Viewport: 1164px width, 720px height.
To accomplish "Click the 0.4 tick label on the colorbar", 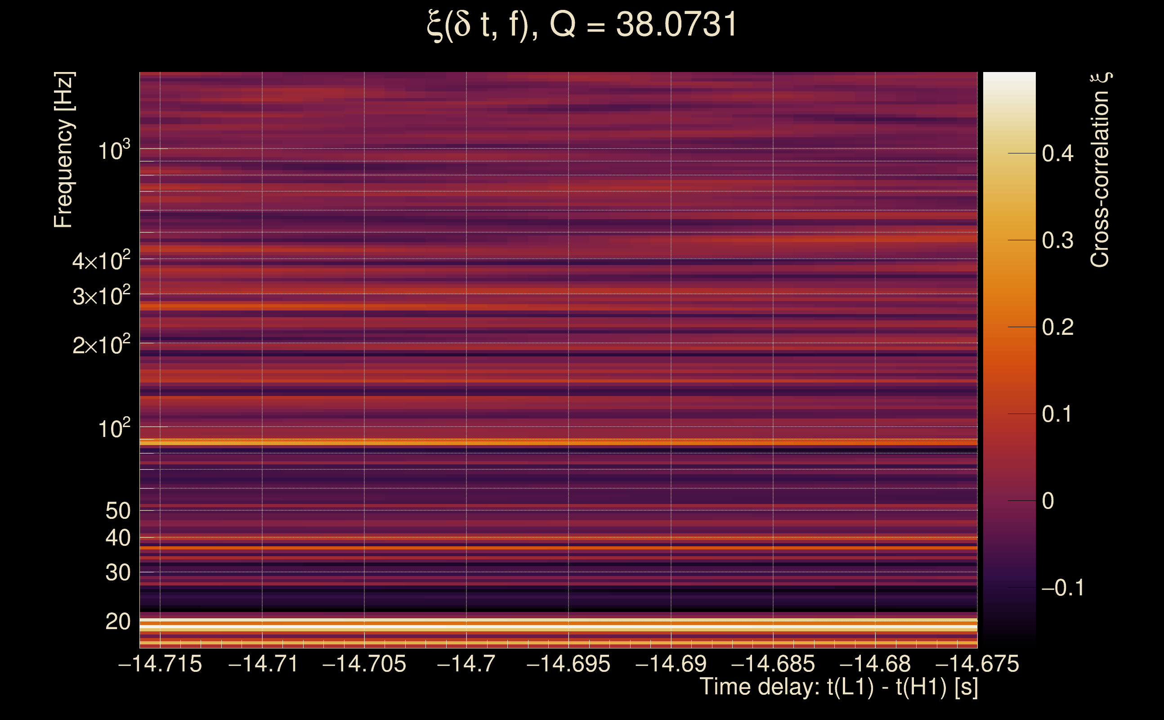I will [x=1057, y=153].
